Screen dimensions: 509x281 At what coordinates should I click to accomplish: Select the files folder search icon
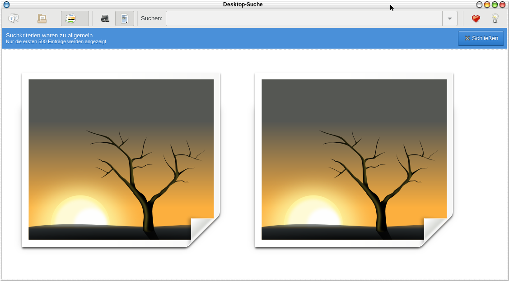(42, 18)
